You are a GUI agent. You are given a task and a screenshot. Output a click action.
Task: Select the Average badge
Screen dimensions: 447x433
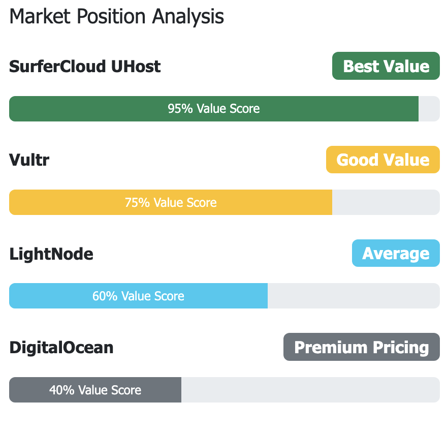[x=396, y=253]
